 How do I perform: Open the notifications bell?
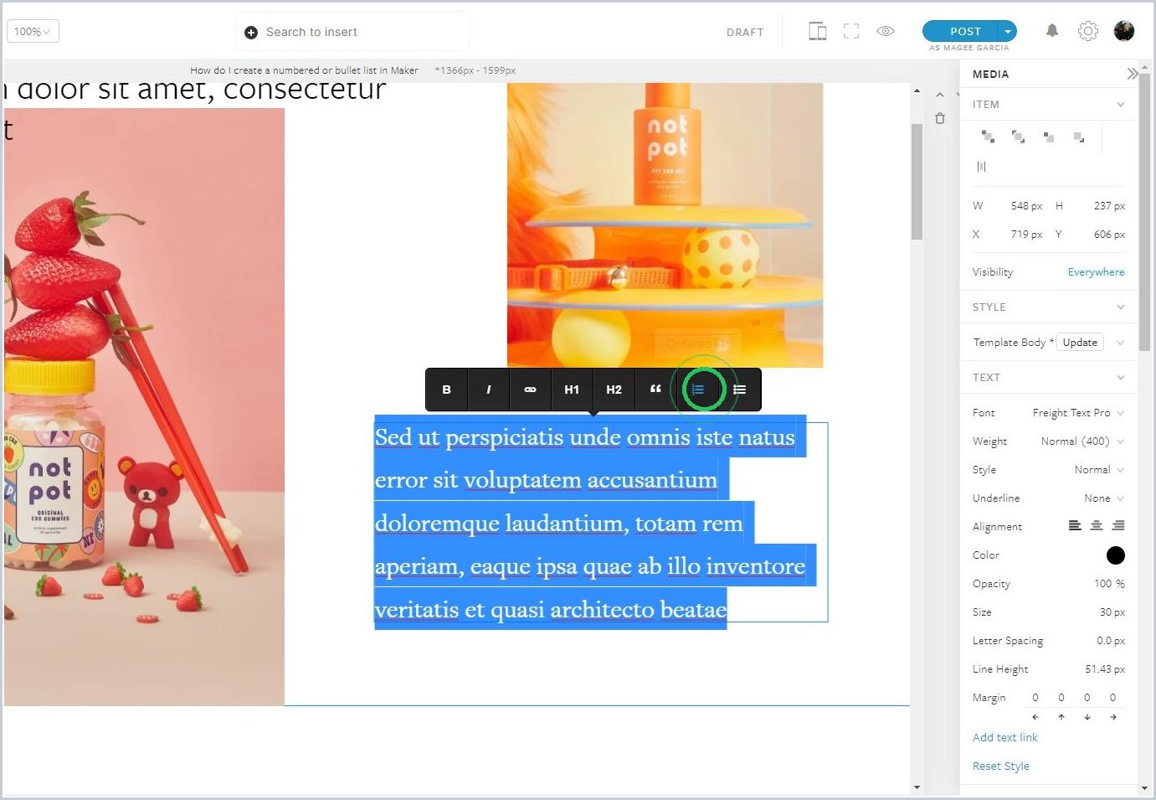click(x=1052, y=31)
